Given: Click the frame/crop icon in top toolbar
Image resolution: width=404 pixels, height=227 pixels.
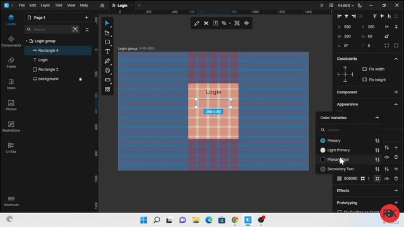Looking at the screenshot, I should (237, 23).
